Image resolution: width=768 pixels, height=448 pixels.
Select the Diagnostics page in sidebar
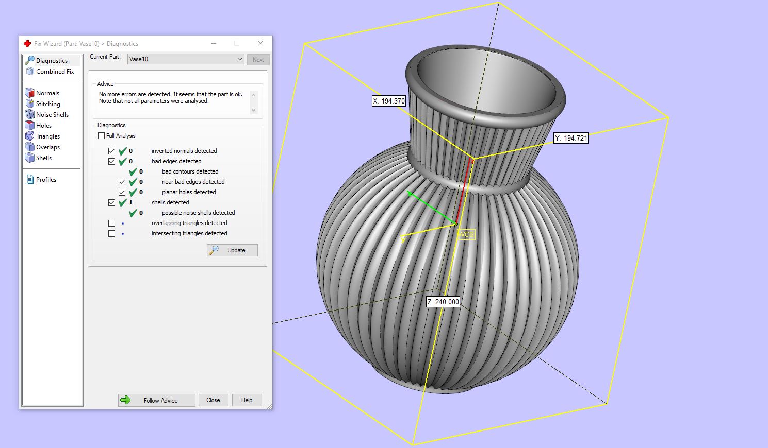[x=51, y=61]
